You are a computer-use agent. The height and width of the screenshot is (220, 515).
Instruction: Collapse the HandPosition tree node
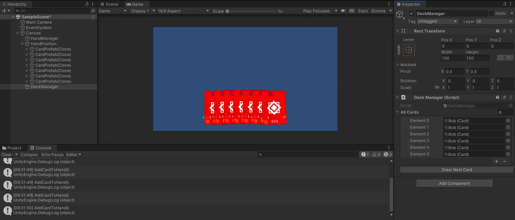click(x=22, y=44)
